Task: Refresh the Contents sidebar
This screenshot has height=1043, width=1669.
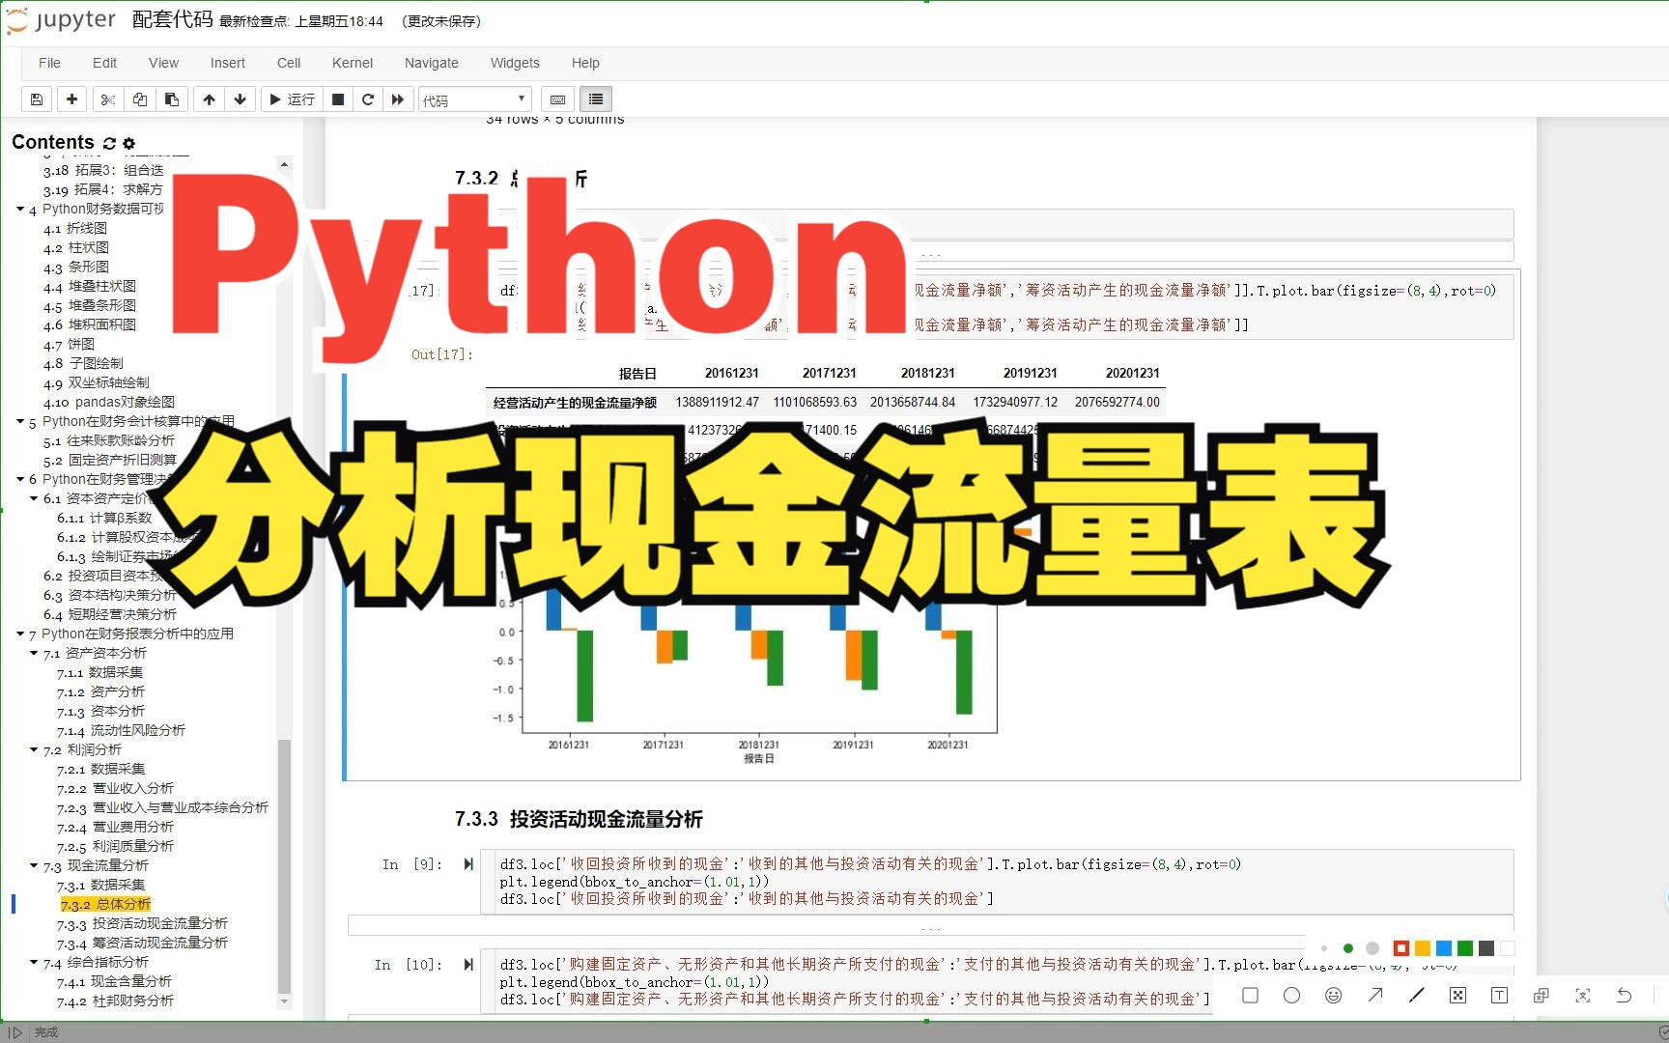Action: pyautogui.click(x=109, y=143)
